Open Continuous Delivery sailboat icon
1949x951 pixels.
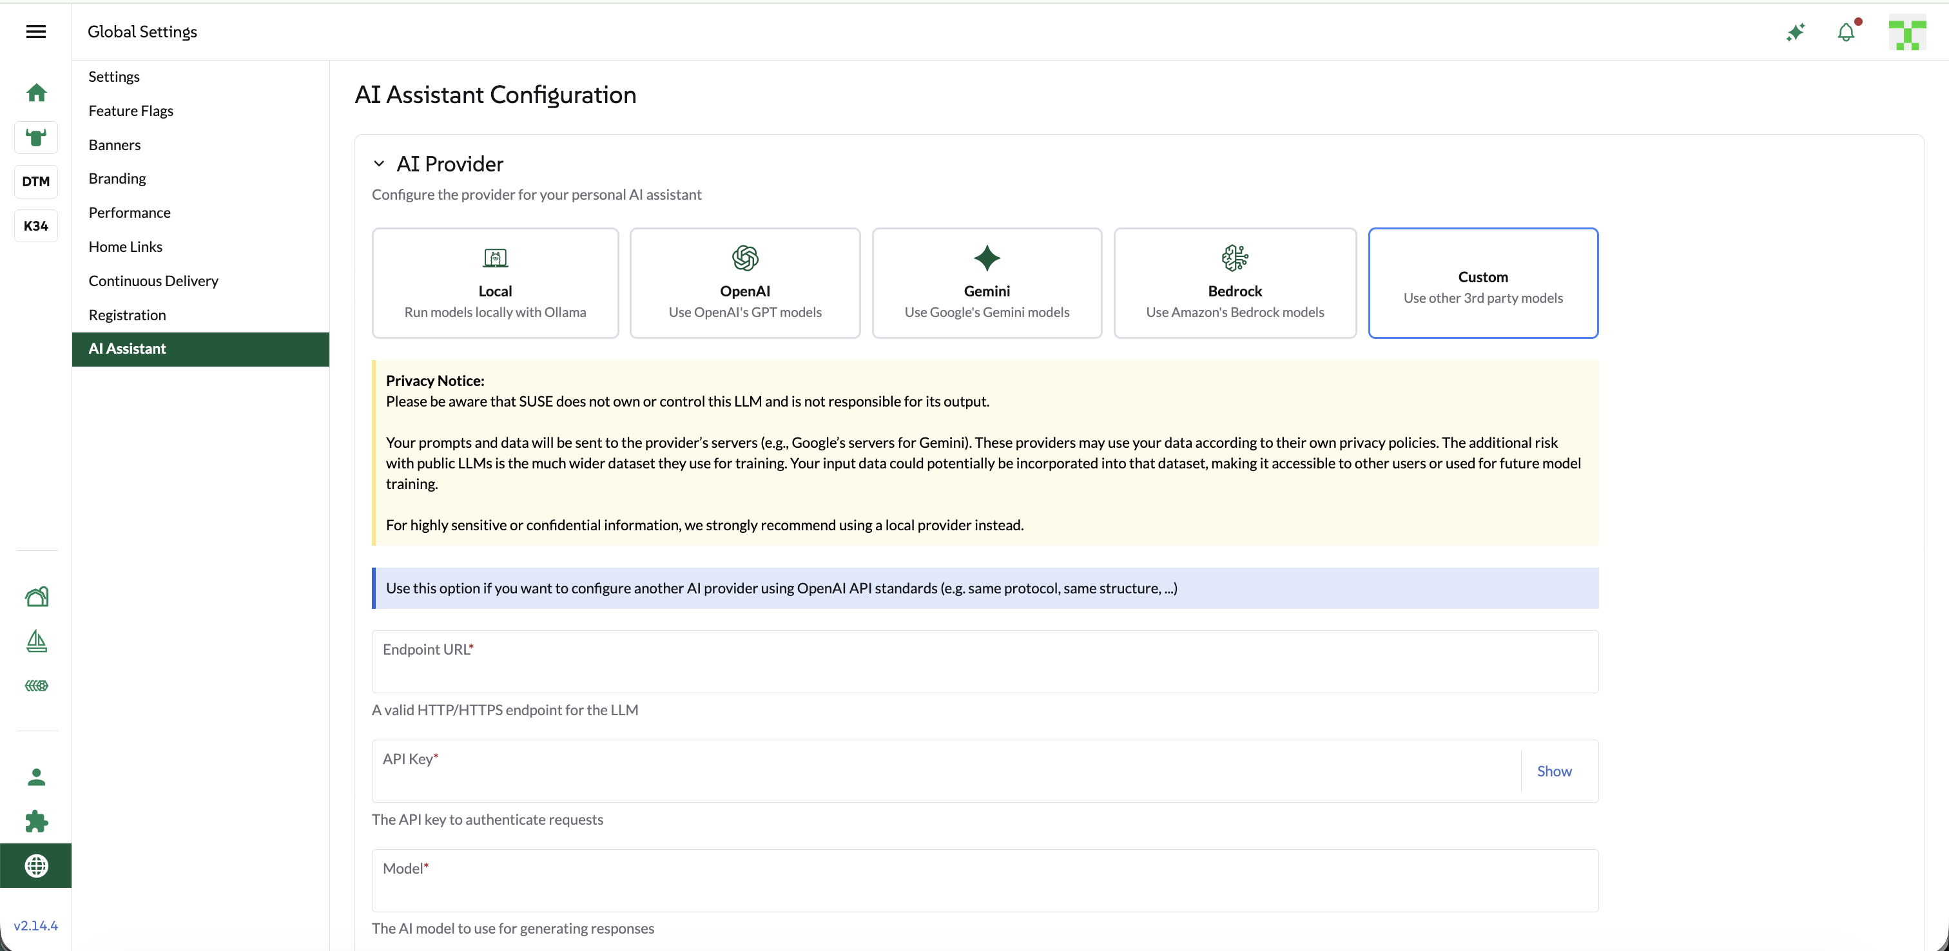tap(36, 641)
